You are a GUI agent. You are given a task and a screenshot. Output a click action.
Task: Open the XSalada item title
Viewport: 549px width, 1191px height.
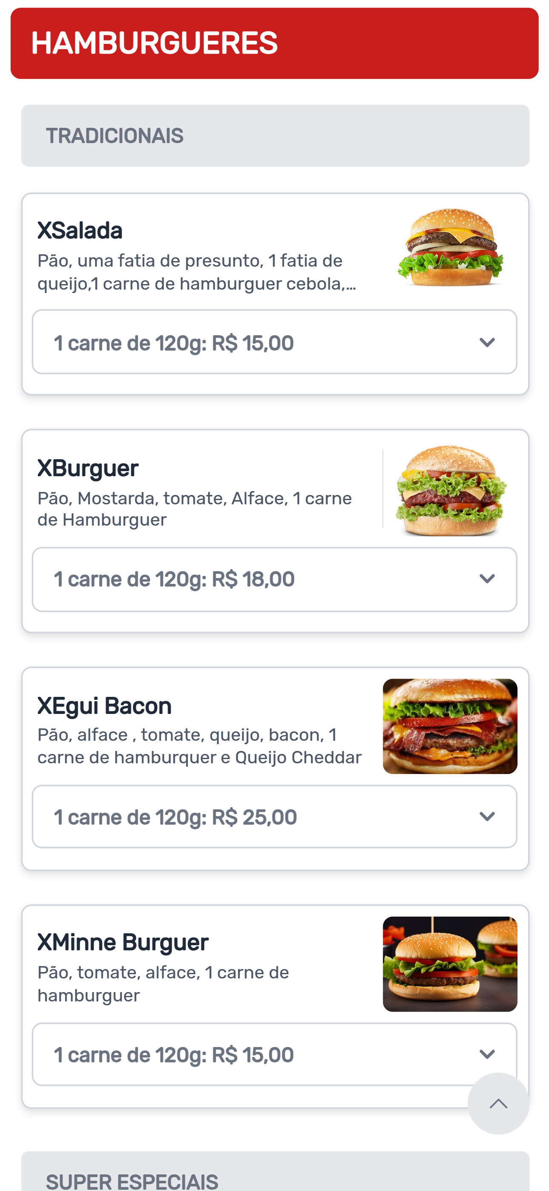pos(80,230)
